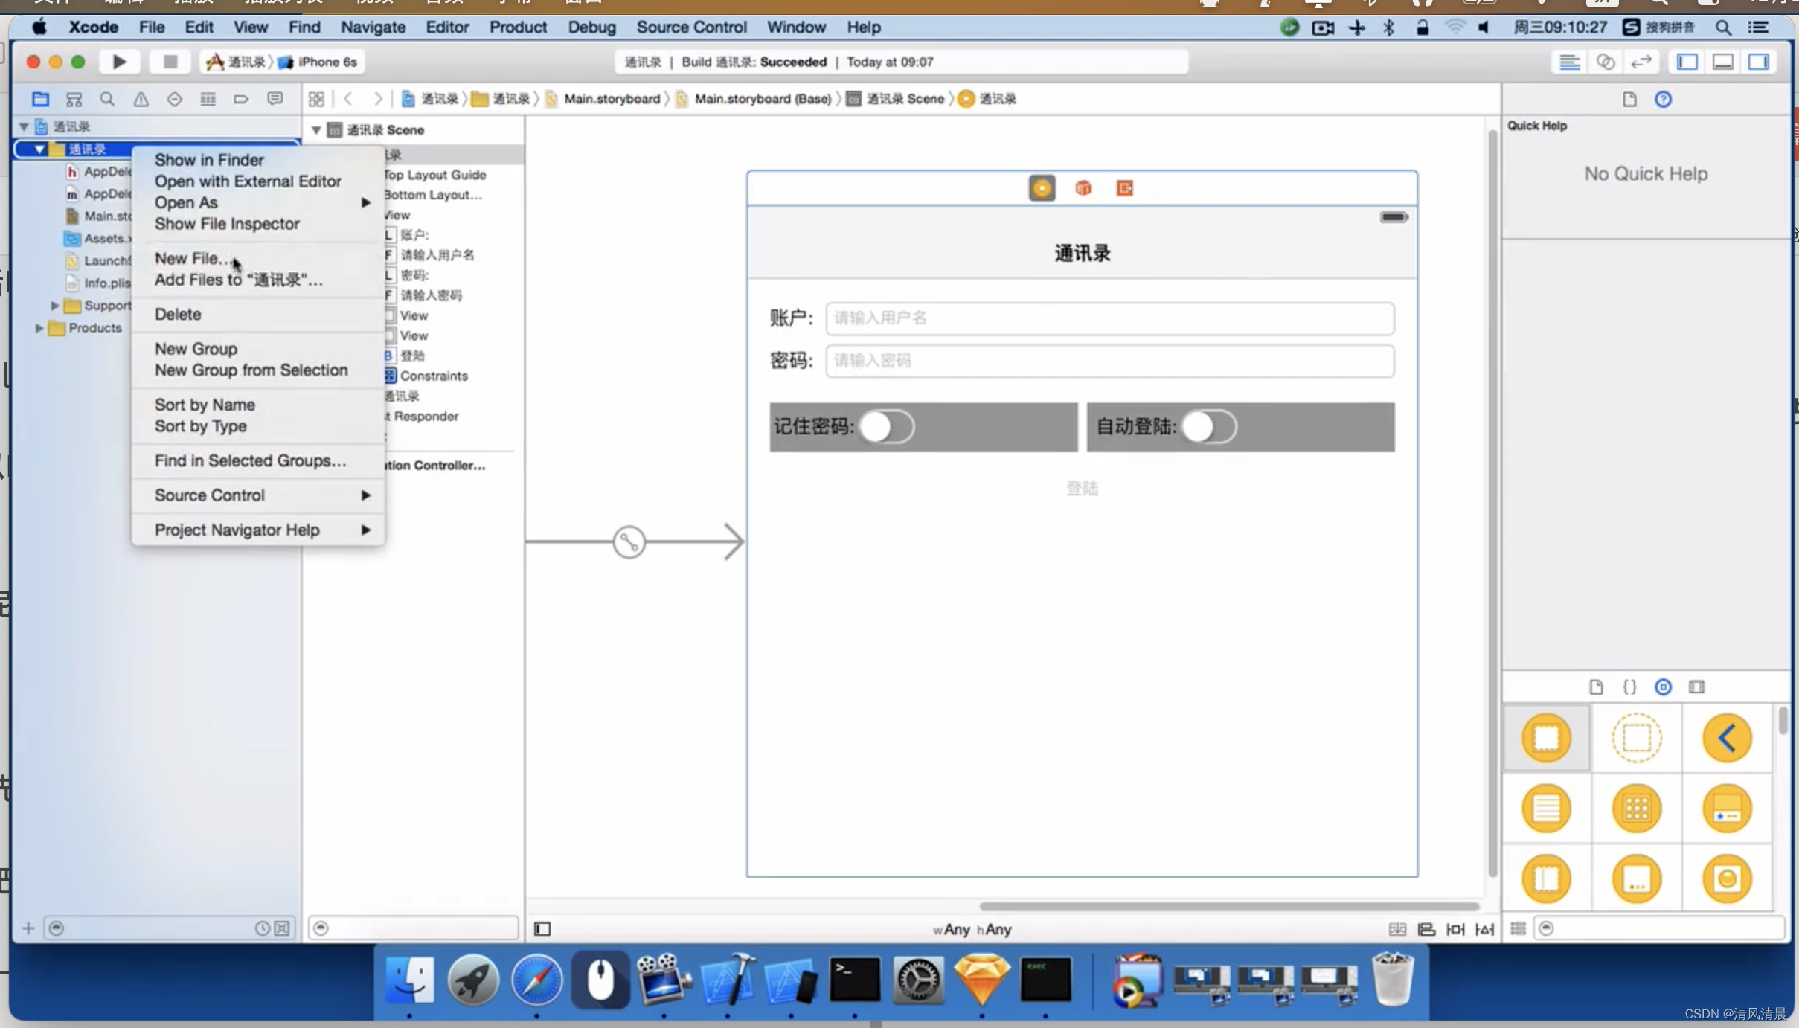Expand the 通讯录 Scene tree item

[318, 129]
